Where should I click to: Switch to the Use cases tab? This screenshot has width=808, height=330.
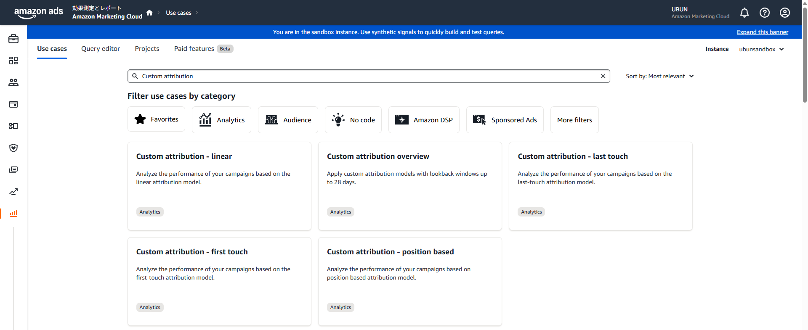click(52, 49)
